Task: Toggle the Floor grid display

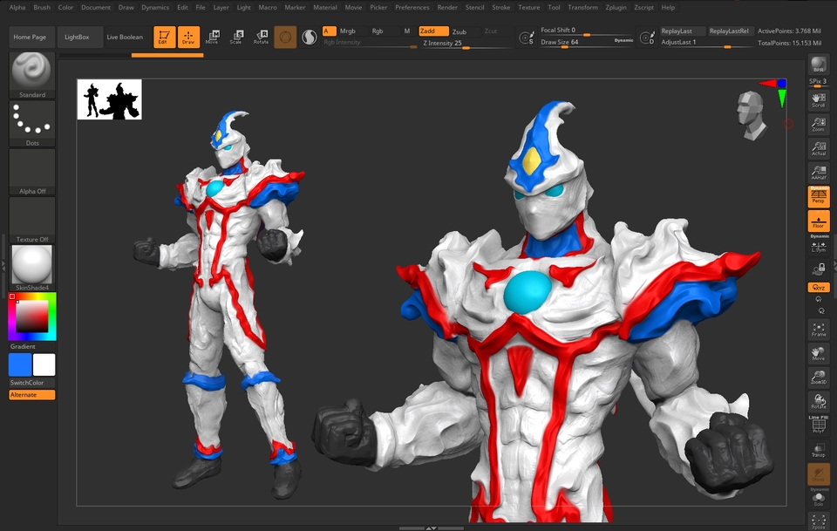Action: [819, 221]
